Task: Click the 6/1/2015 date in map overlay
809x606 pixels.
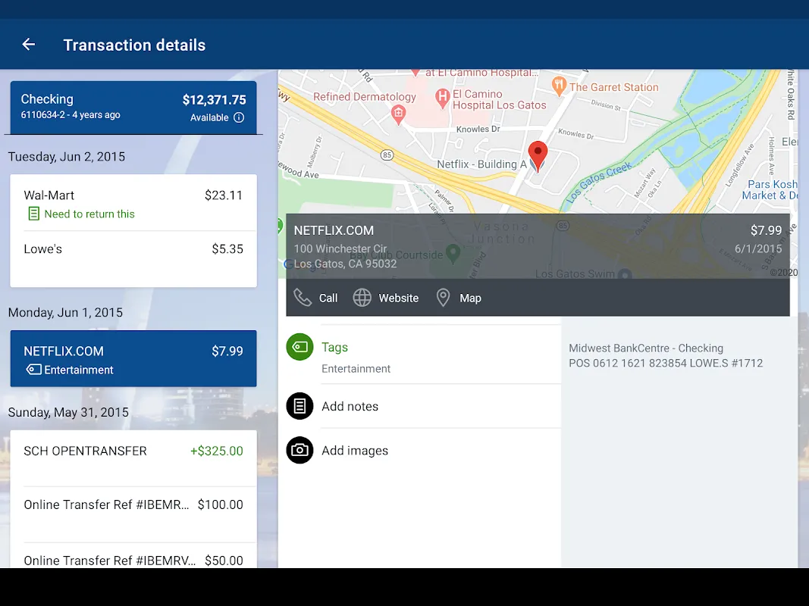Action: [x=758, y=248]
